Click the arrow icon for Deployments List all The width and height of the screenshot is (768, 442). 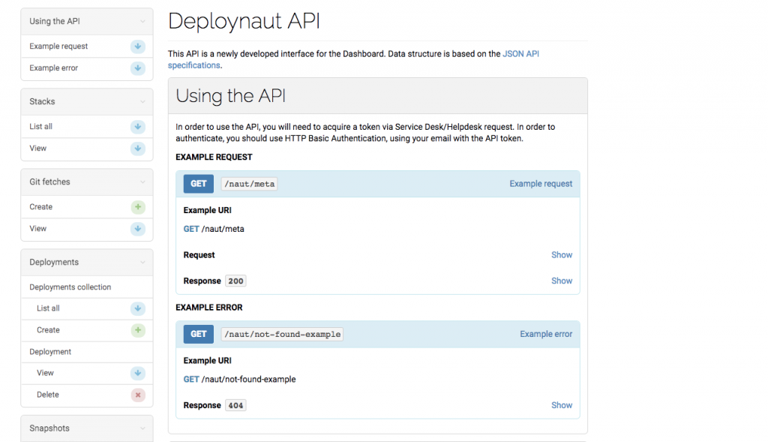137,308
